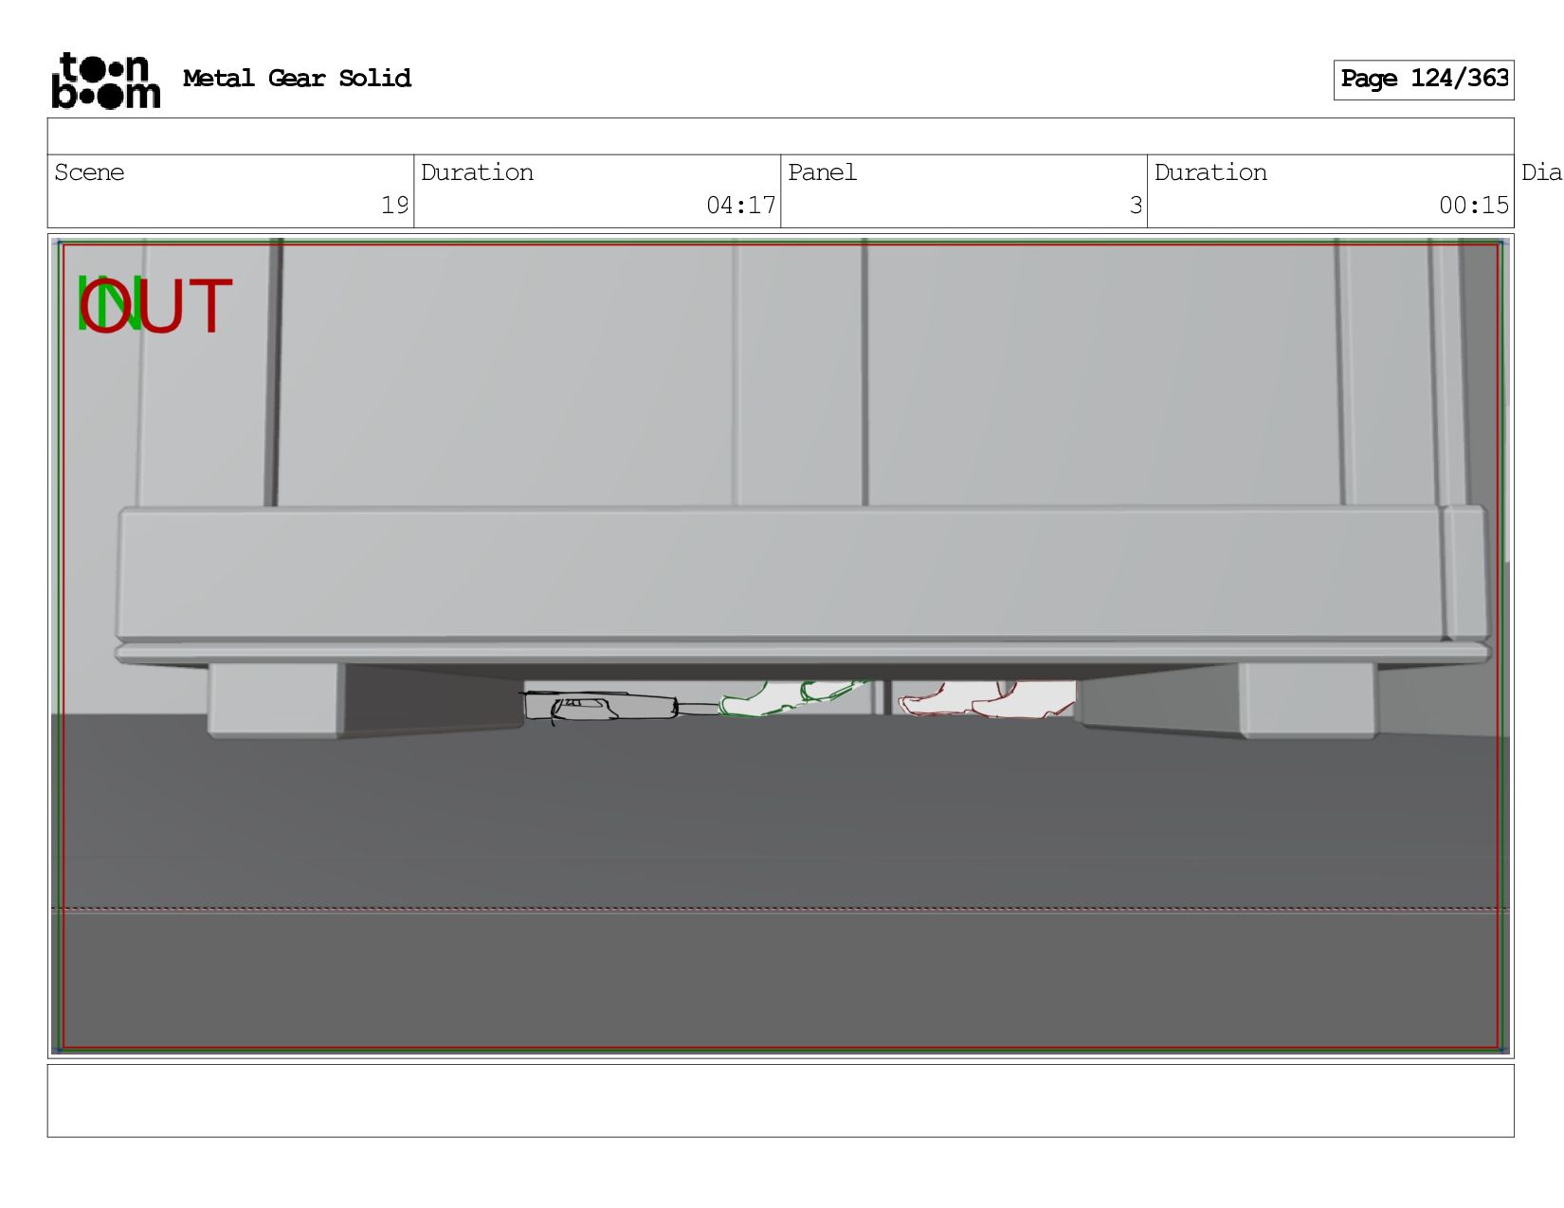Select the 'Scene' header label

click(x=89, y=172)
